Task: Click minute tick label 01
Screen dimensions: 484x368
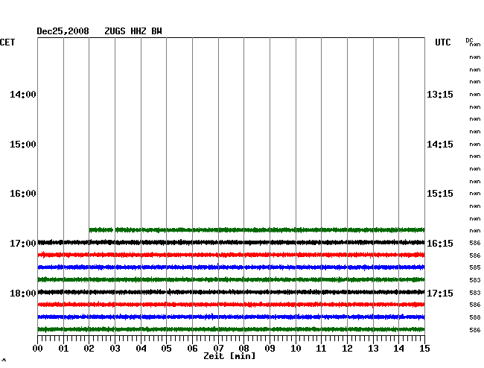Action: coord(63,349)
